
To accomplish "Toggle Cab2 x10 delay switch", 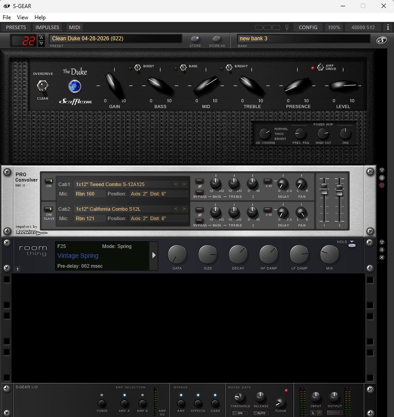I will coord(268,210).
